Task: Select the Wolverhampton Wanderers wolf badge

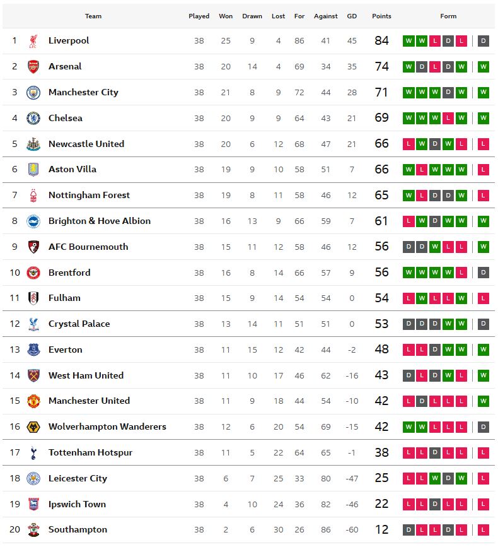Action: (33, 426)
